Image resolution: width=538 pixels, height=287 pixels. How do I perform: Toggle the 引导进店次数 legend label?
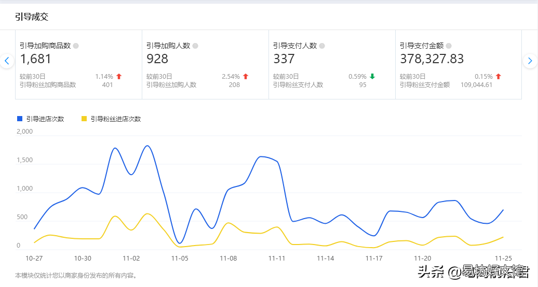(x=45, y=119)
